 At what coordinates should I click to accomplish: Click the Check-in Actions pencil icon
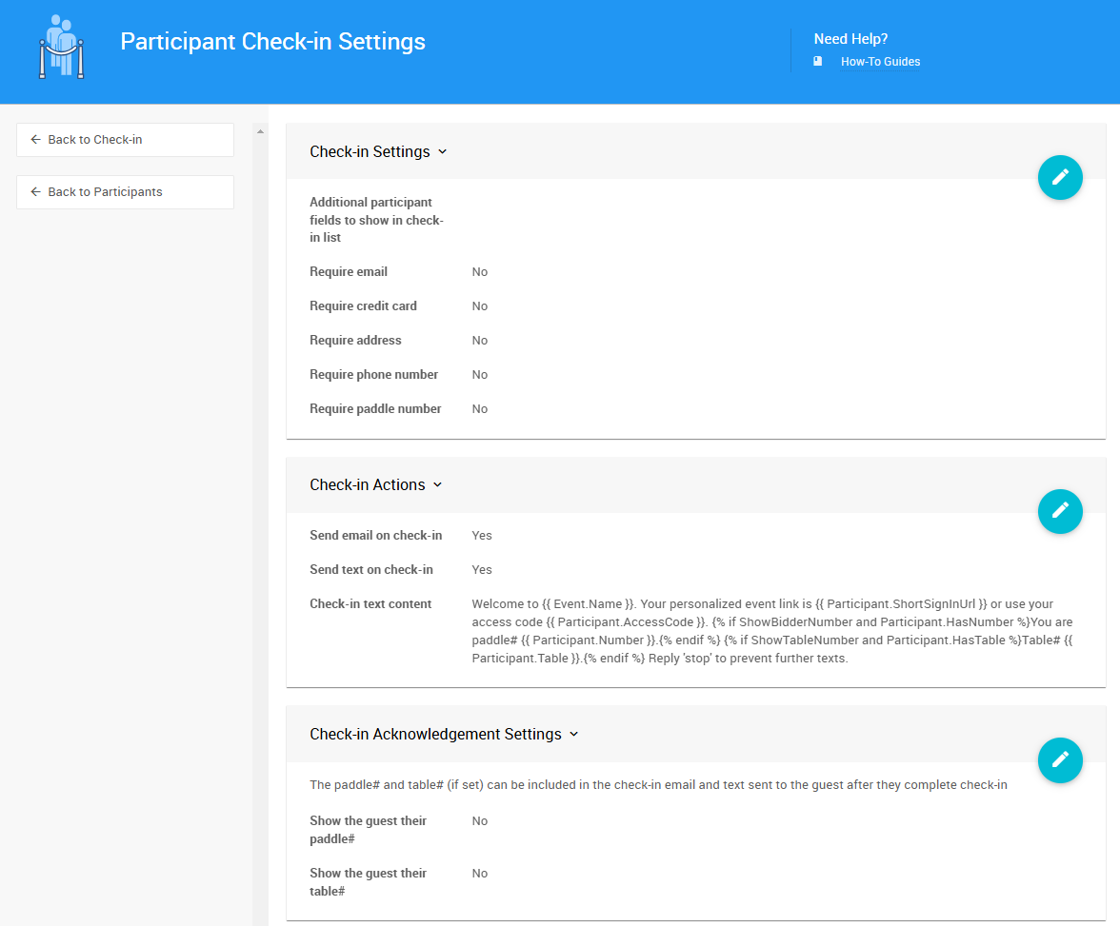[1060, 511]
